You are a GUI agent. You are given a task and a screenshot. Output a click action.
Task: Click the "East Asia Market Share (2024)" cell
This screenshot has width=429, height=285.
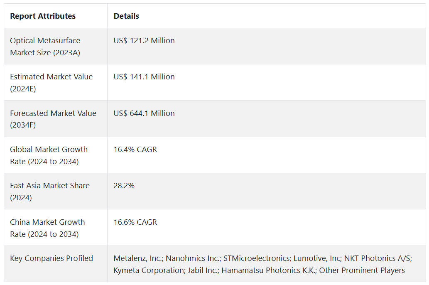pos(49,192)
